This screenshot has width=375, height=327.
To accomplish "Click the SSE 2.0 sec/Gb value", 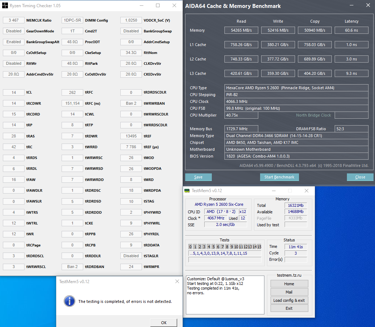I will pyautogui.click(x=225, y=224).
